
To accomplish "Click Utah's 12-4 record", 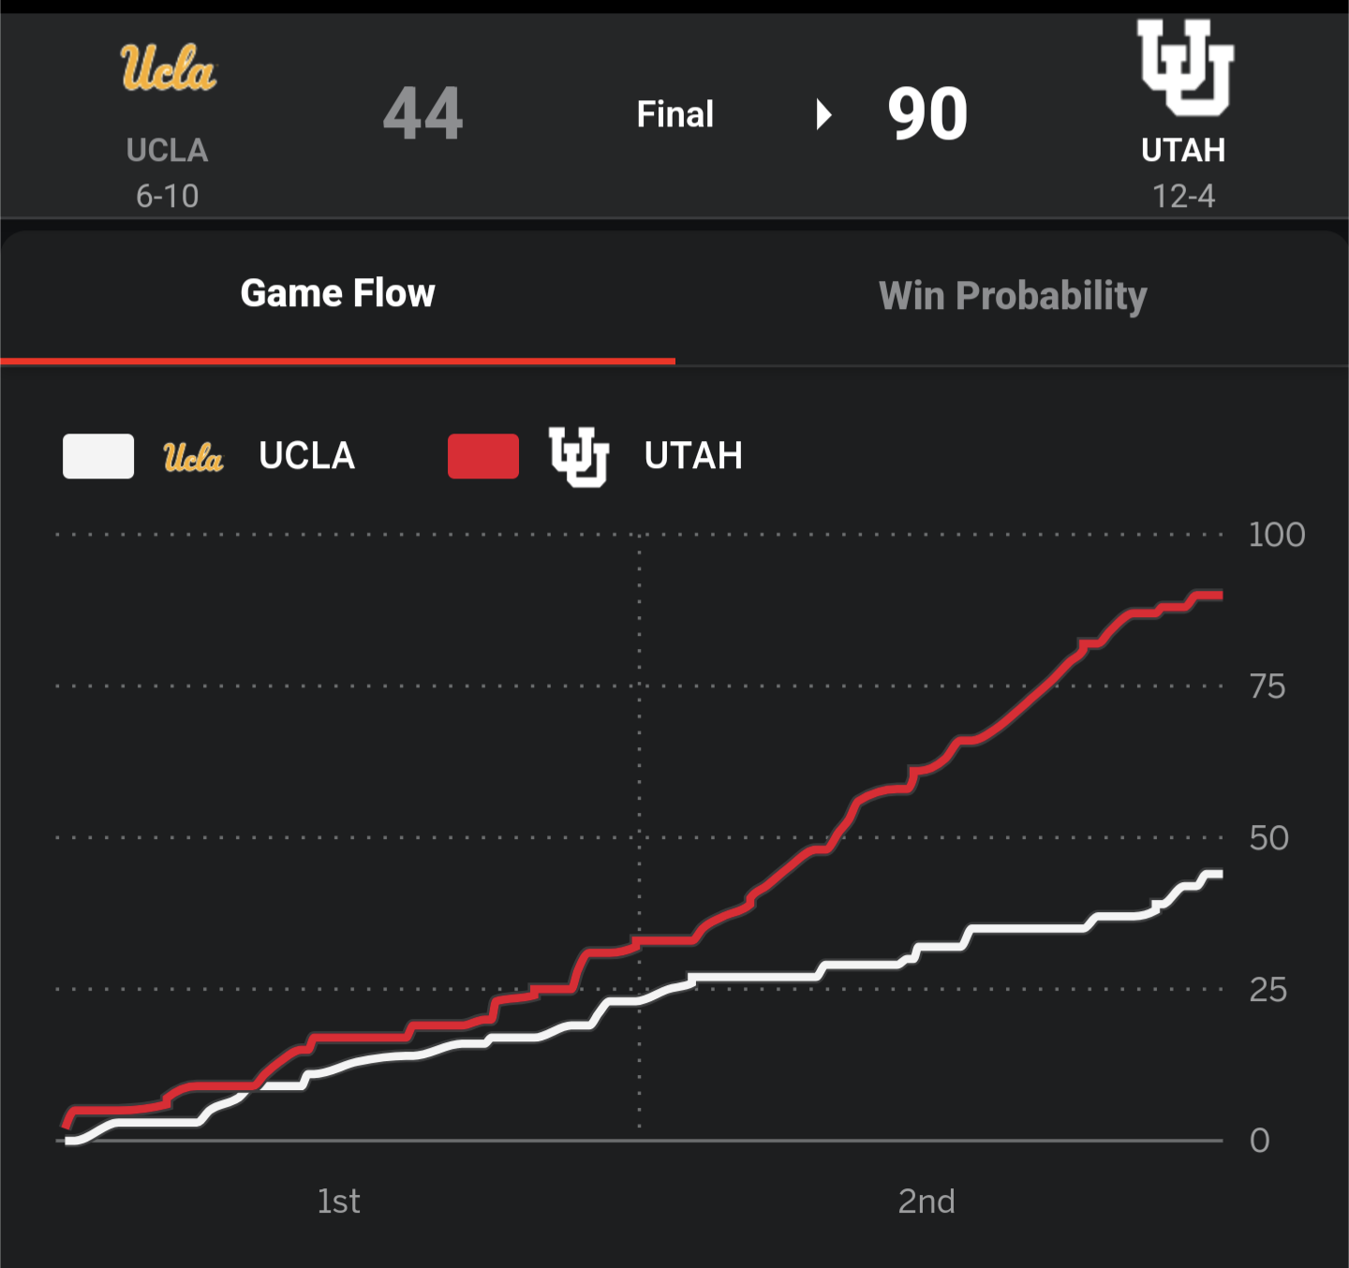I will click(1183, 196).
